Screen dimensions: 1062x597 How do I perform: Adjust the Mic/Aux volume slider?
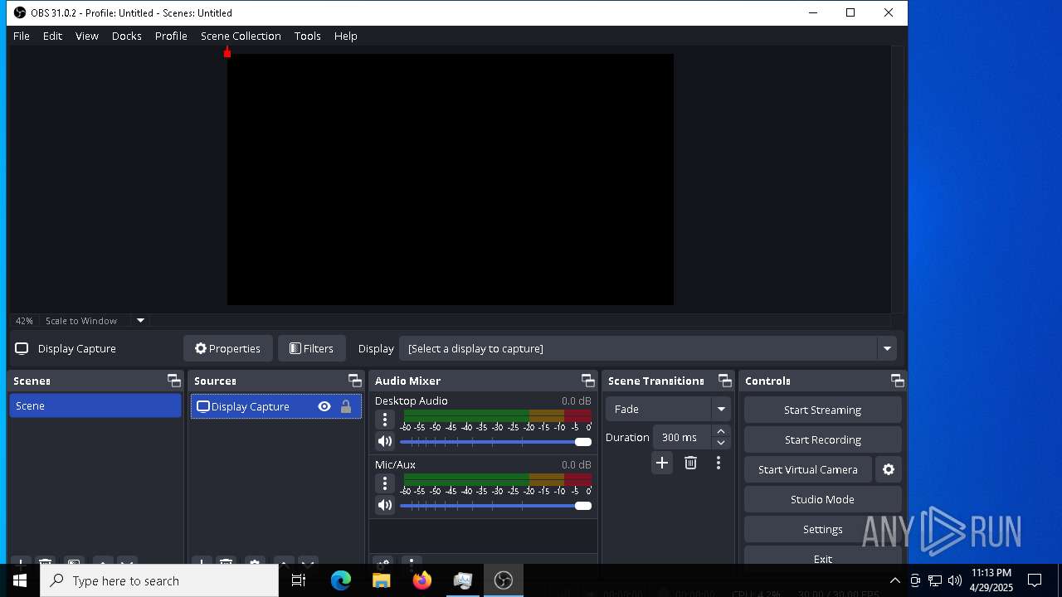(496, 506)
